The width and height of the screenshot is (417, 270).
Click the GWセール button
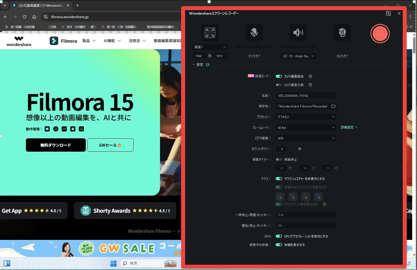[x=110, y=145]
